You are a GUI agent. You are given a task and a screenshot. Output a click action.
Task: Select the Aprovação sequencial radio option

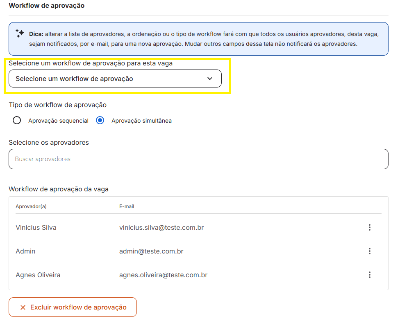(x=17, y=121)
